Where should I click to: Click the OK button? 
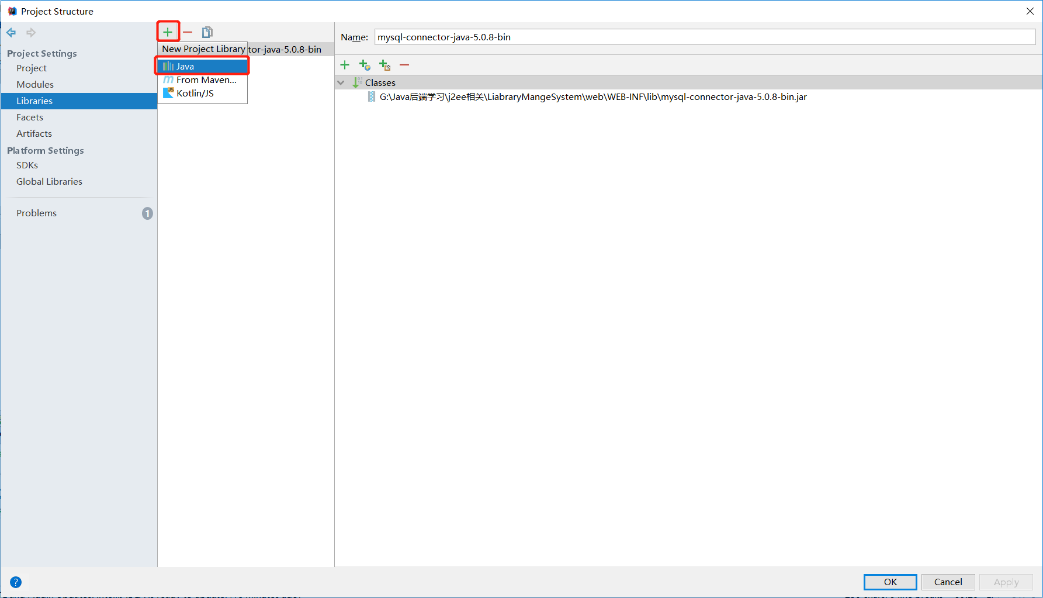coord(890,582)
